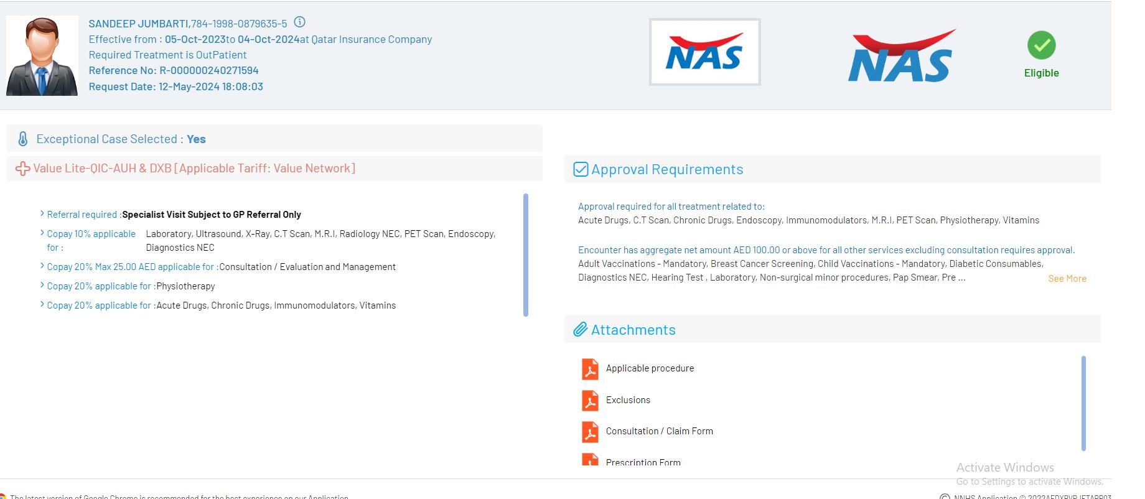Expand the Referral required item chevron

point(42,214)
